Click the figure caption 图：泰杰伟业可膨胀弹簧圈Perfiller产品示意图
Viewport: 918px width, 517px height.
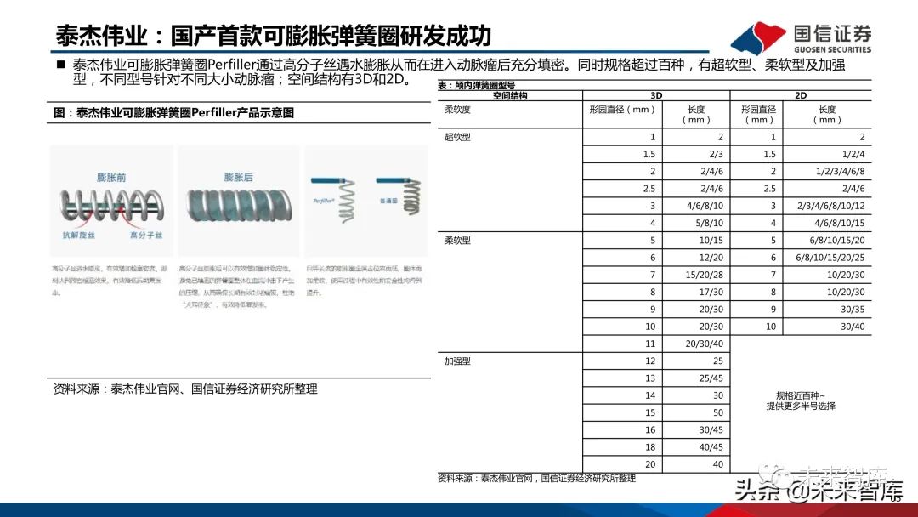(173, 112)
